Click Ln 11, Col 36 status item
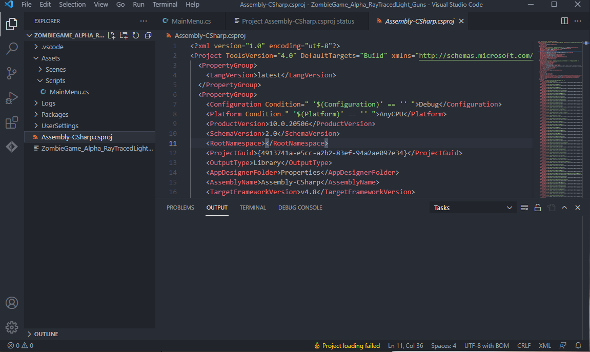The width and height of the screenshot is (590, 352). point(405,346)
